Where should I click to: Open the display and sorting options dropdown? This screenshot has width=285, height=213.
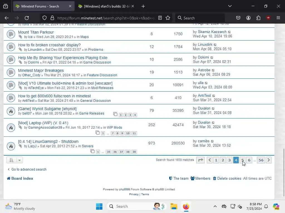coord(14,160)
